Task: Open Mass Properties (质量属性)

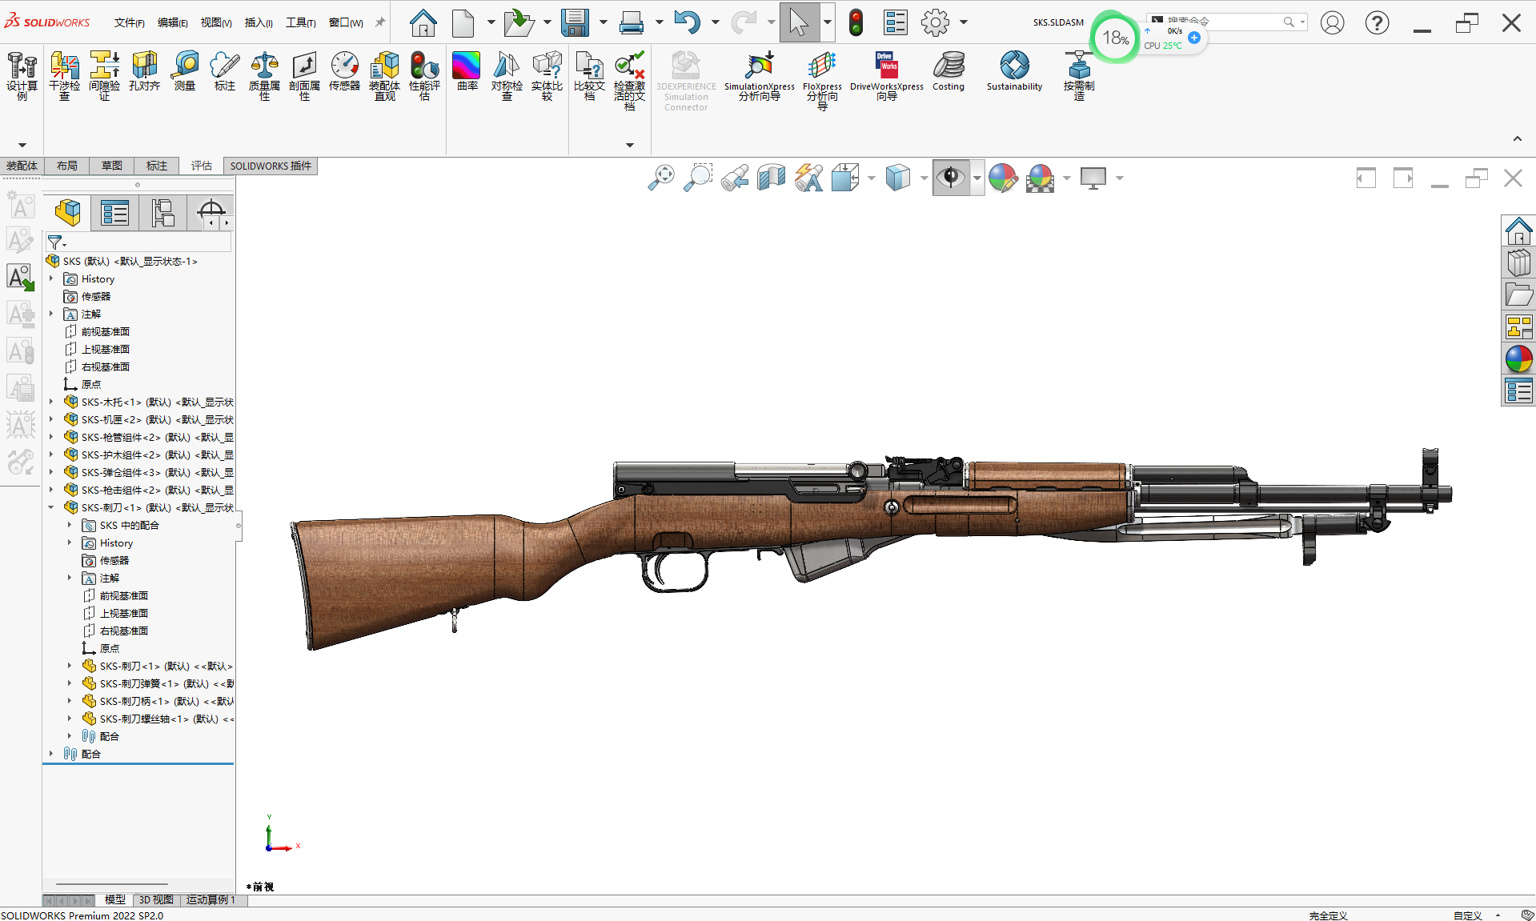Action: pyautogui.click(x=264, y=75)
